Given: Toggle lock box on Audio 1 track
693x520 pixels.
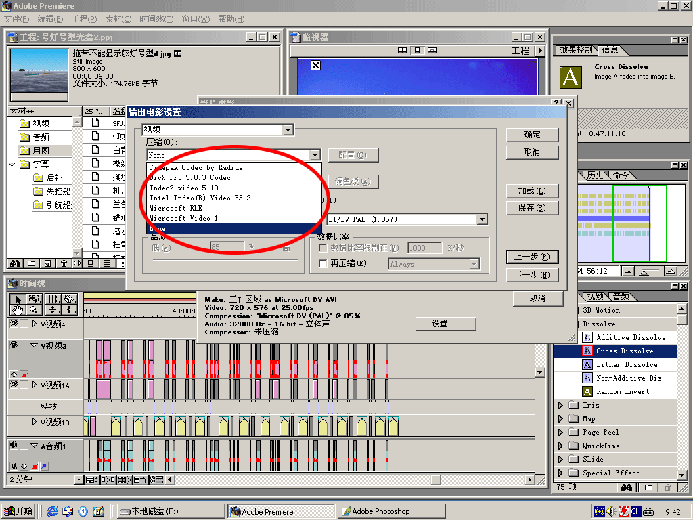Looking at the screenshot, I should tap(24, 446).
